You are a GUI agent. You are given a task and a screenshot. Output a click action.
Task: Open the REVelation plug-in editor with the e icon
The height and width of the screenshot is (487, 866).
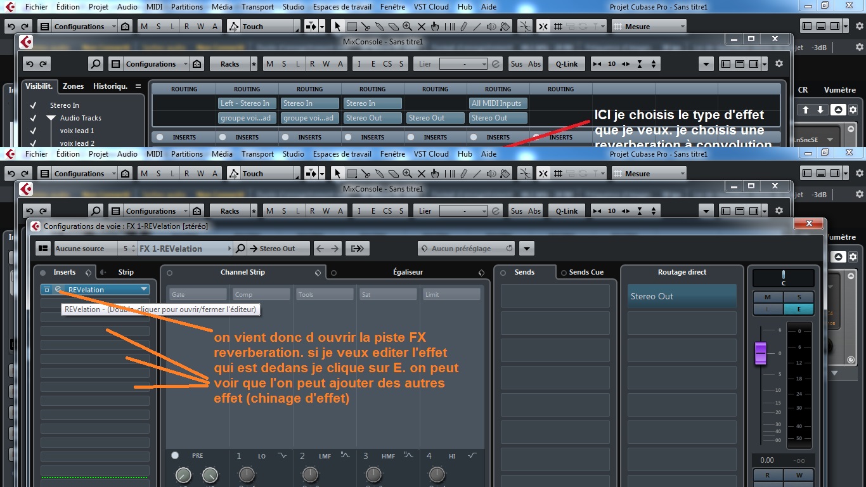pyautogui.click(x=58, y=289)
